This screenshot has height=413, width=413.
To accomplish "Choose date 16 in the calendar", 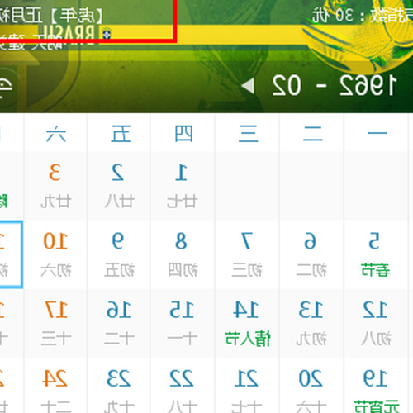I will pyautogui.click(x=119, y=323).
